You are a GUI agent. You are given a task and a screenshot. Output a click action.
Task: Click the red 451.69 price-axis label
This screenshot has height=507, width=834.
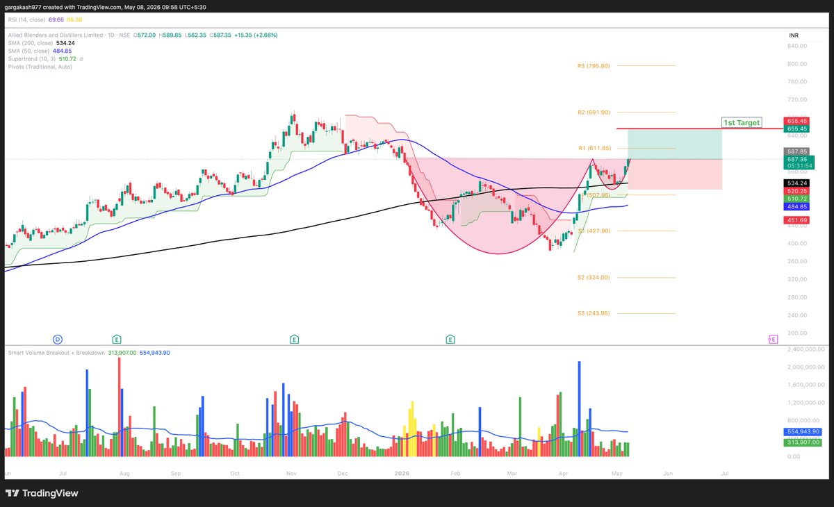pos(796,222)
